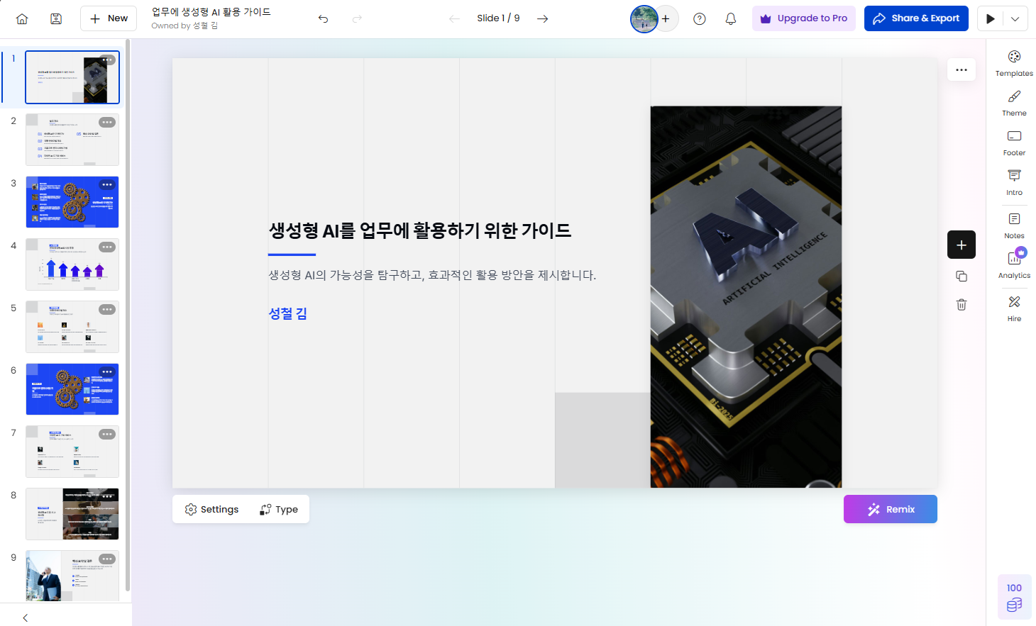
Task: Open the slide options three-dot menu
Action: click(961, 69)
